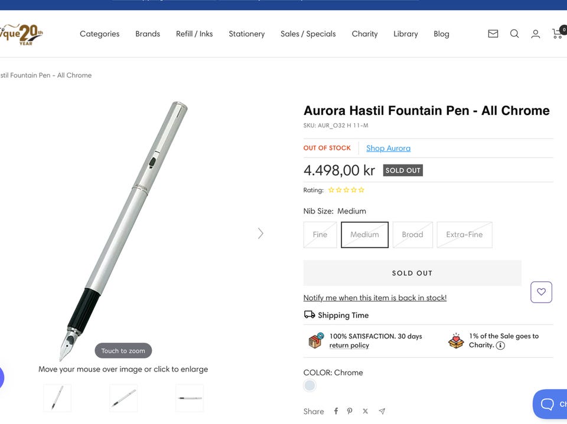Share product on Pinterest
Viewport: 567px width, 424px height.
click(x=350, y=411)
